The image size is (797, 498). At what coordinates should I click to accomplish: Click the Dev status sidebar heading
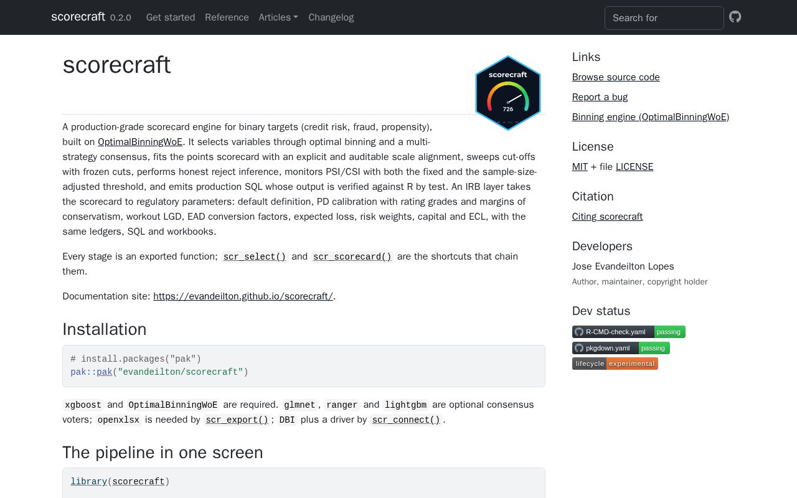coord(601,311)
